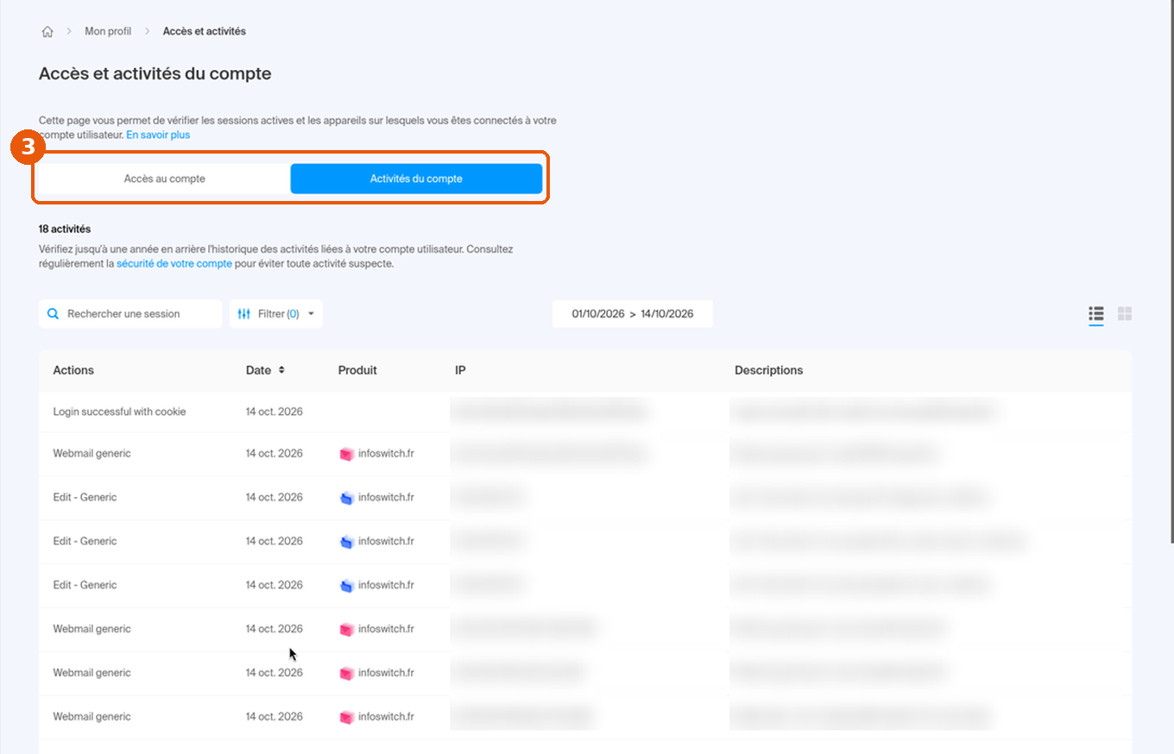
Task: Click the third Edit - Generic action
Action: (85, 586)
